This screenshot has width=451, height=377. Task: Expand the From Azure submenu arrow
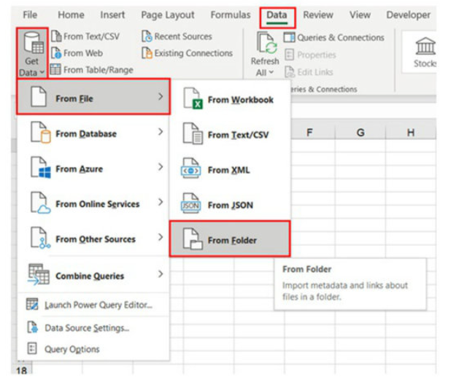click(x=161, y=167)
